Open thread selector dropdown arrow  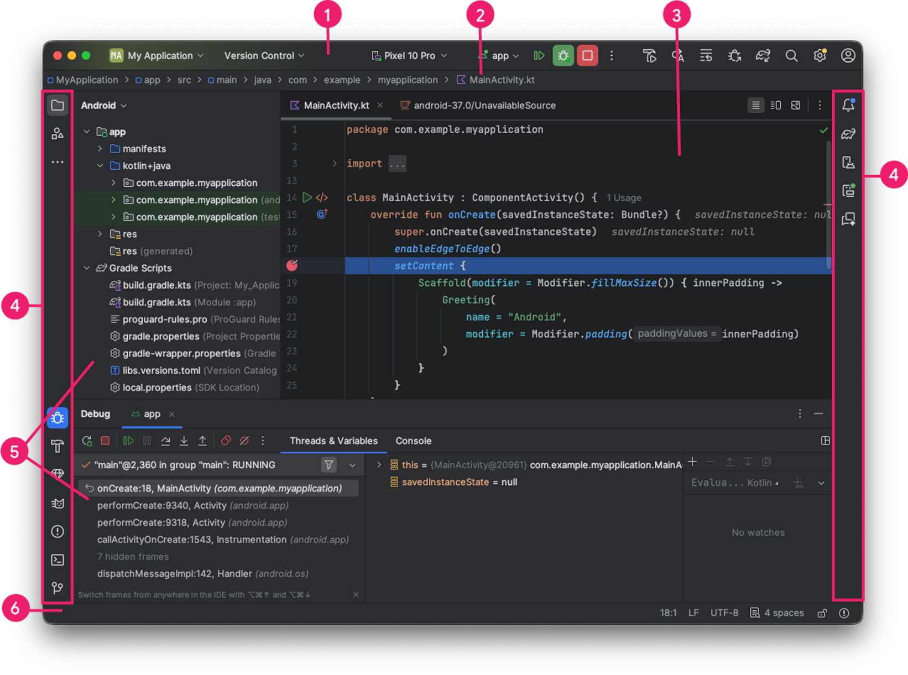click(352, 465)
